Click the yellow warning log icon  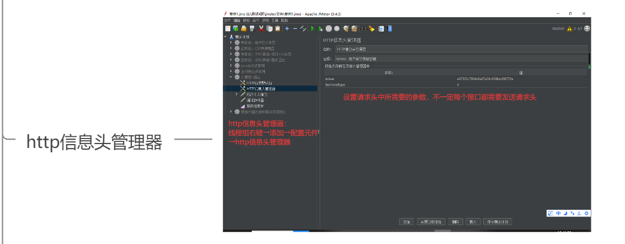point(570,29)
